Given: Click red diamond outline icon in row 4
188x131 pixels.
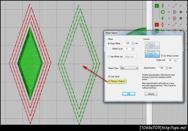Looking at the screenshot, I should click(163, 24).
